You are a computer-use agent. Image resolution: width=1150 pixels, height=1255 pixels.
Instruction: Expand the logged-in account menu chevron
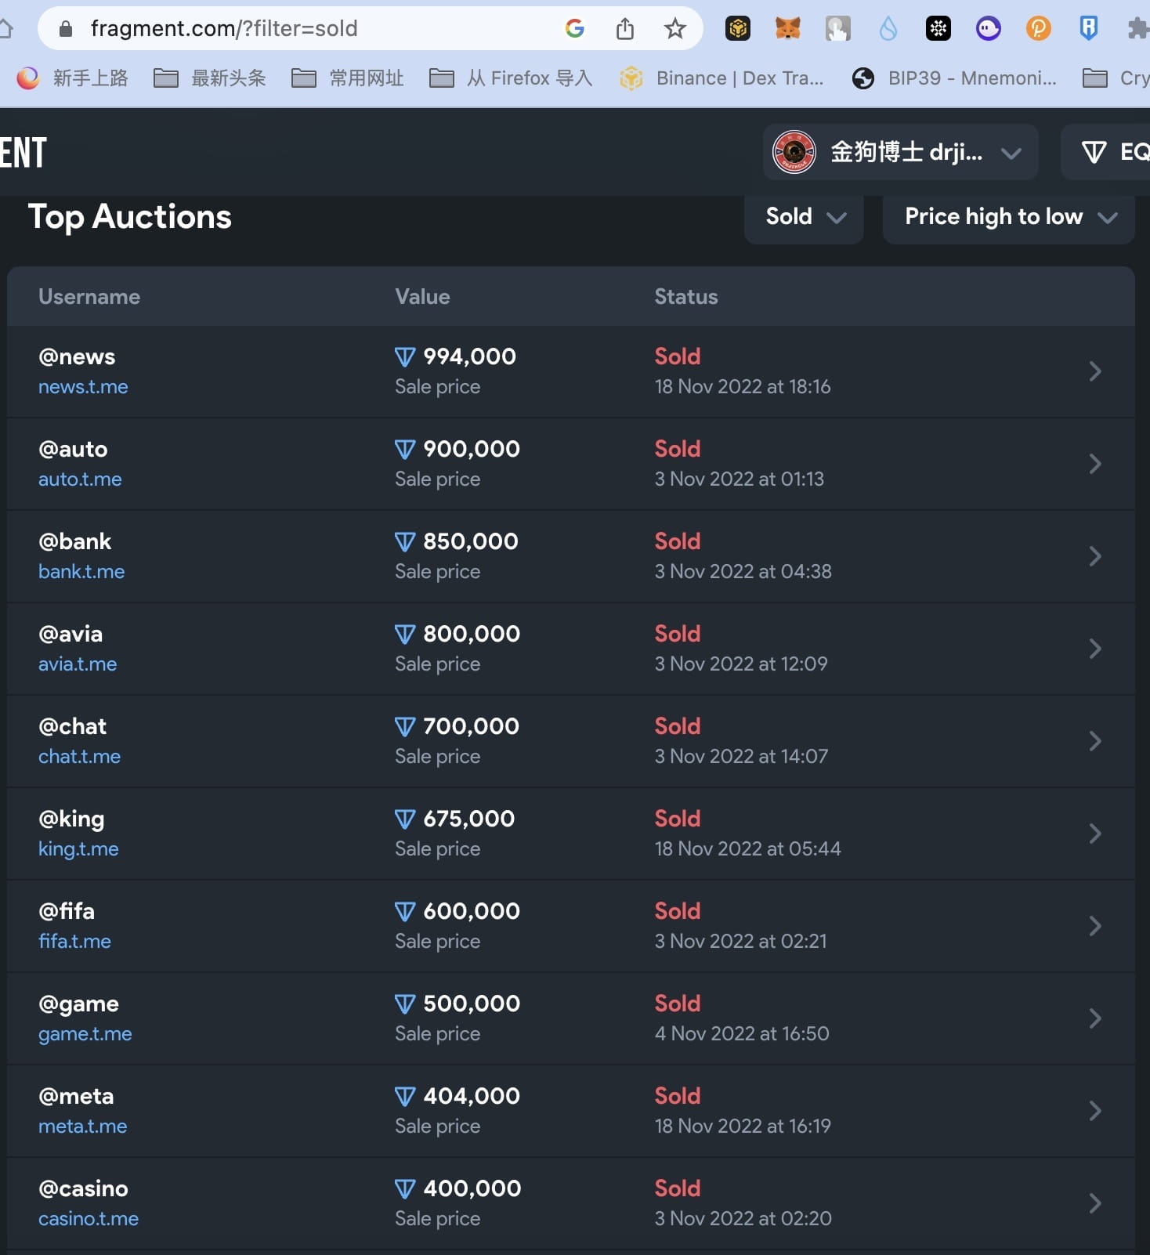point(1011,152)
